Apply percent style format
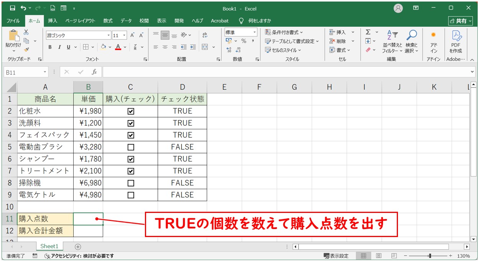The width and height of the screenshot is (480, 262). point(244,41)
